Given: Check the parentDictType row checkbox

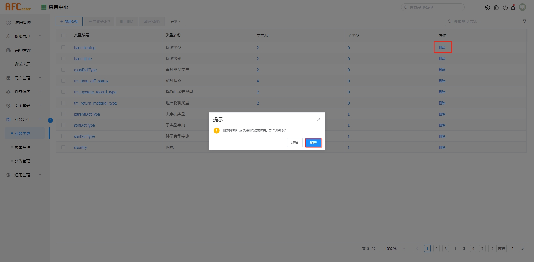Looking at the screenshot, I should point(63,114).
